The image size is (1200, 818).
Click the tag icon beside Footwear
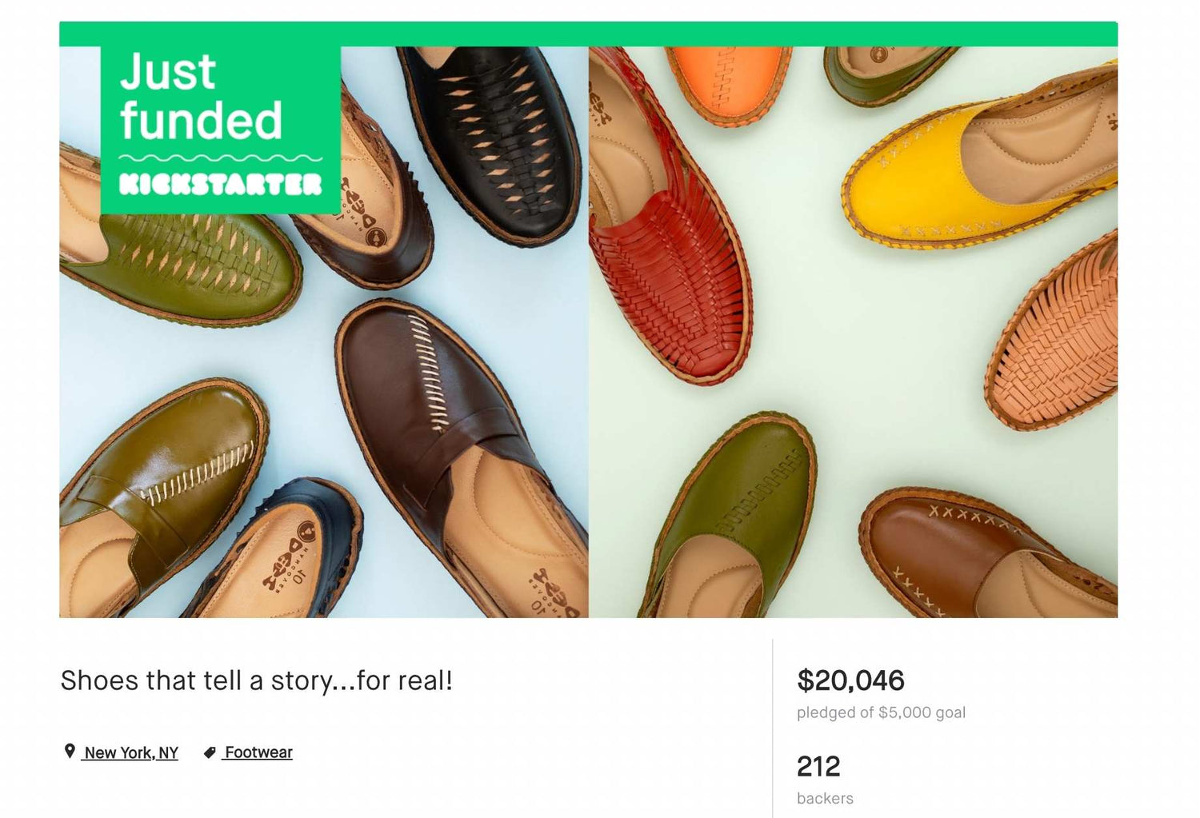[210, 752]
